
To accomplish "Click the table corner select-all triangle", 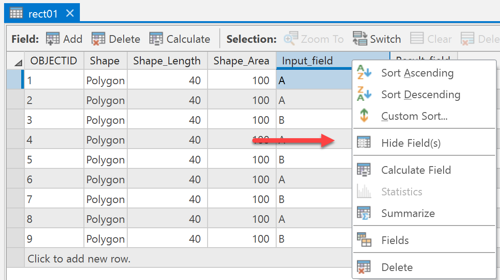I will (x=18, y=63).
